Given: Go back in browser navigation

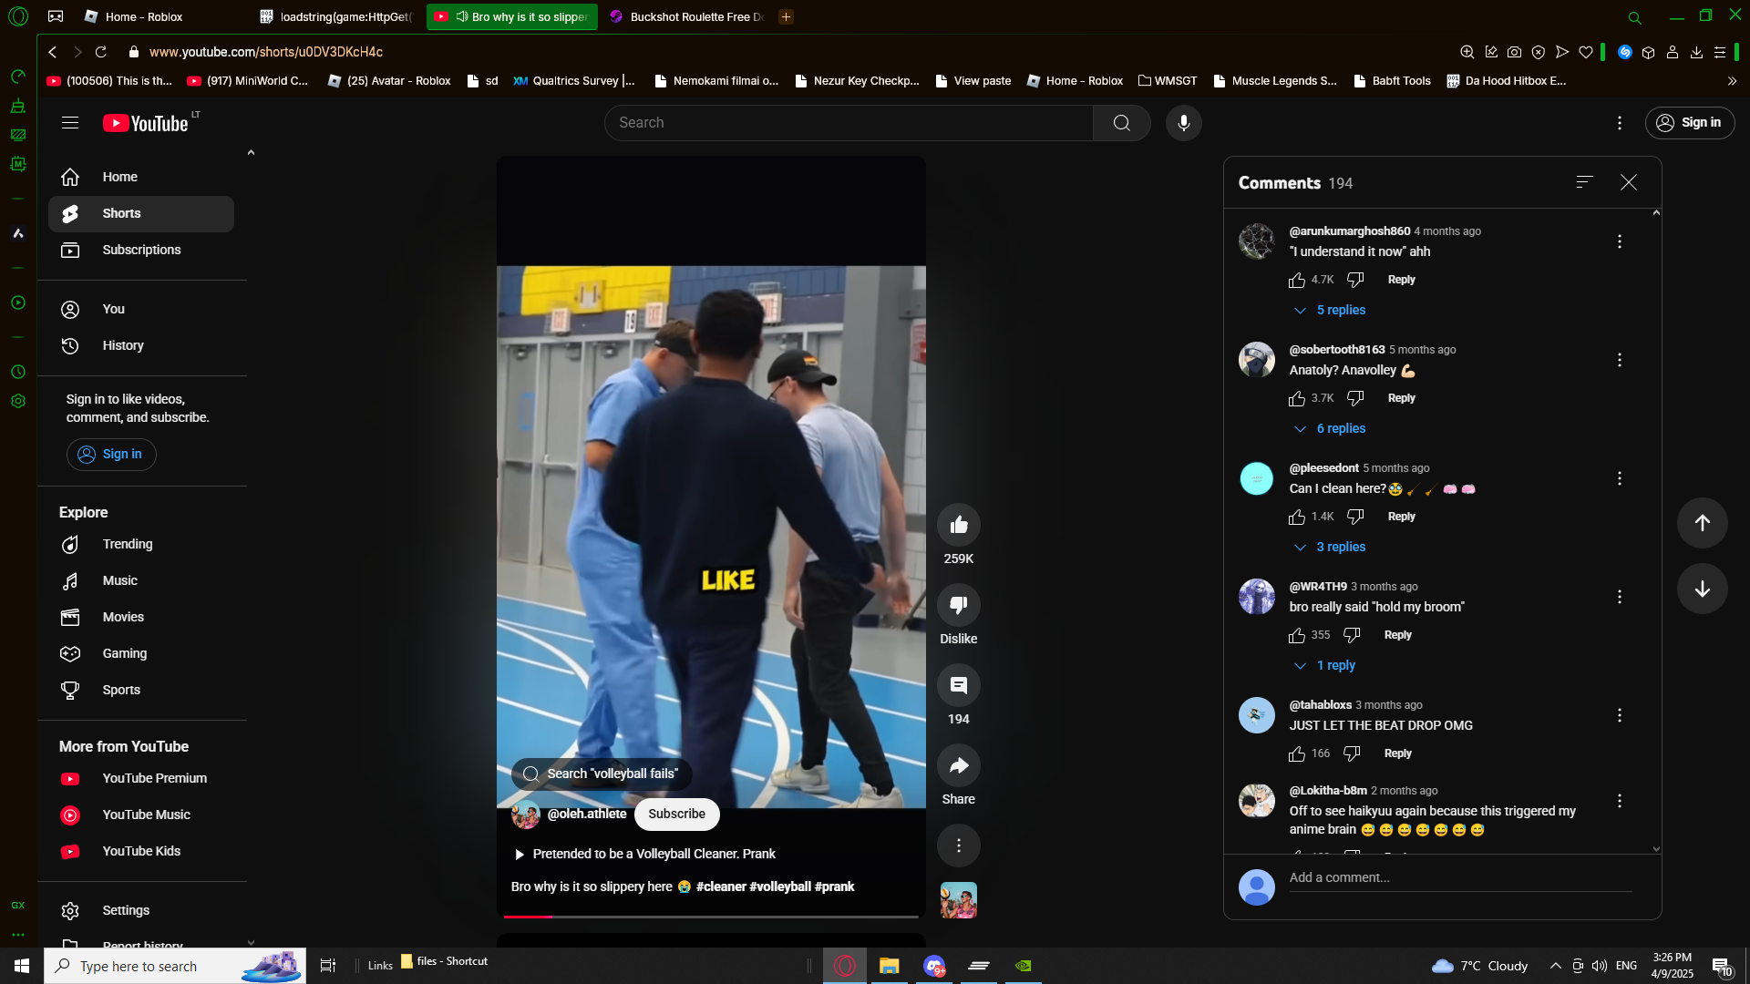Looking at the screenshot, I should 53,52.
